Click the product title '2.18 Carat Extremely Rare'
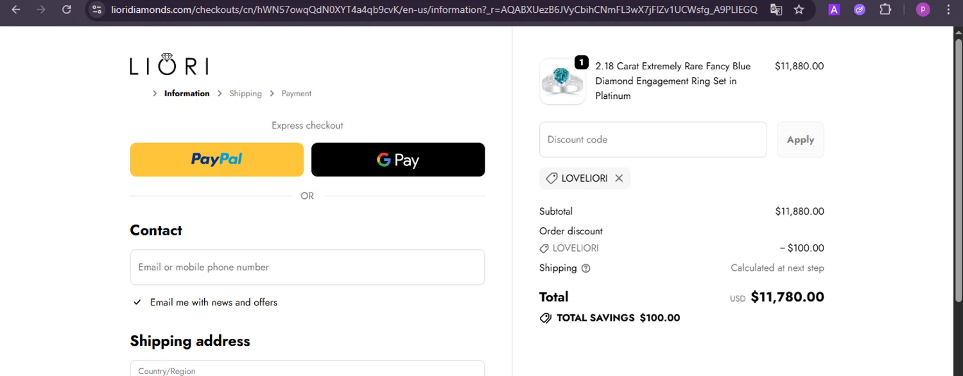Viewport: 963px width, 376px height. pyautogui.click(x=673, y=81)
